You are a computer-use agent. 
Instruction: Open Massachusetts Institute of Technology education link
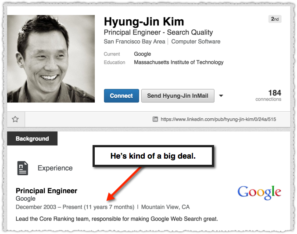coord(179,62)
